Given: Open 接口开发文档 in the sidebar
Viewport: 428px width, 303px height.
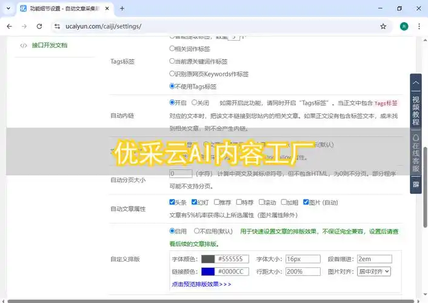Looking at the screenshot, I should pos(49,45).
